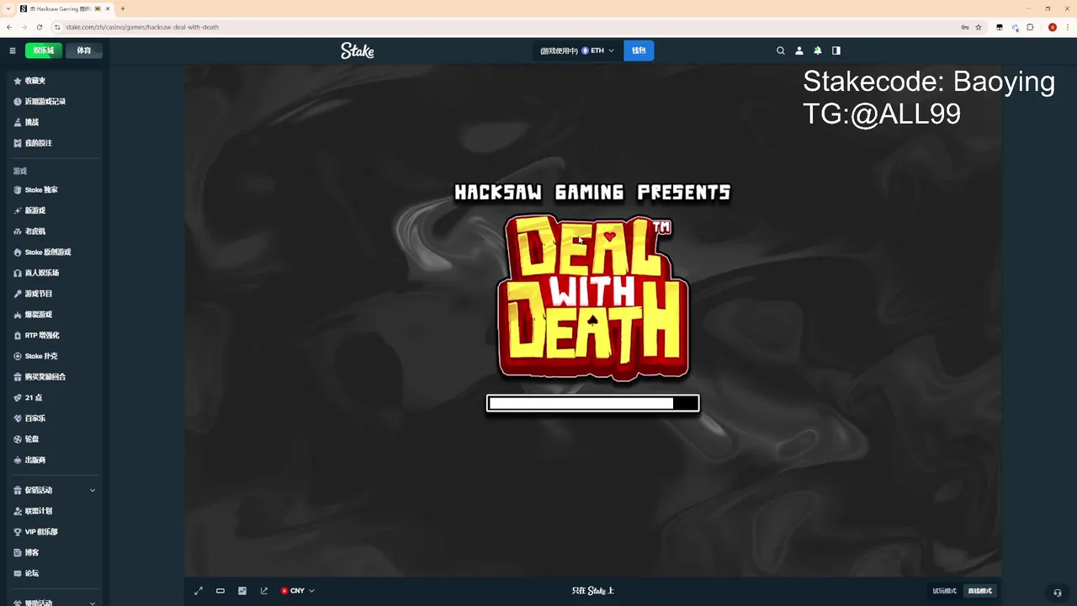Open the tab search dropdown arrow
This screenshot has height=606, width=1077.
[x=8, y=8]
